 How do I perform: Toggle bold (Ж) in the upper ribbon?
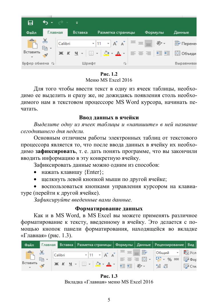coord(61,53)
